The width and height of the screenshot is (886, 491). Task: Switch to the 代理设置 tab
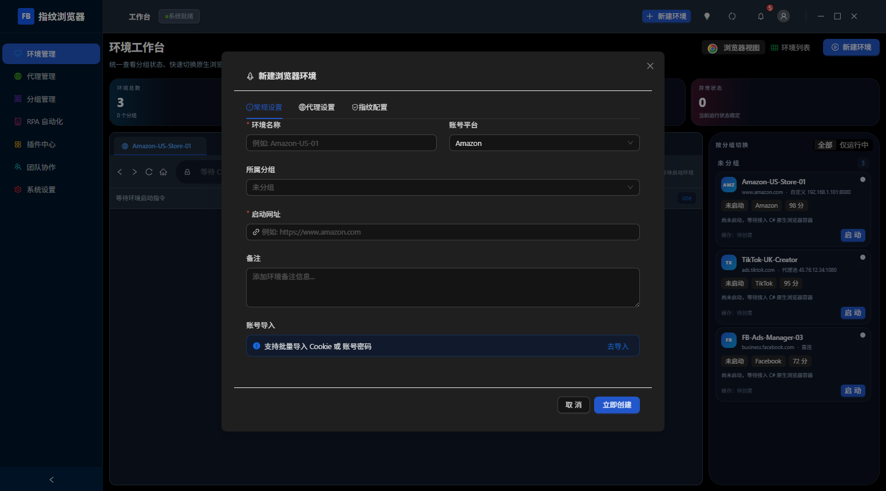pos(317,107)
